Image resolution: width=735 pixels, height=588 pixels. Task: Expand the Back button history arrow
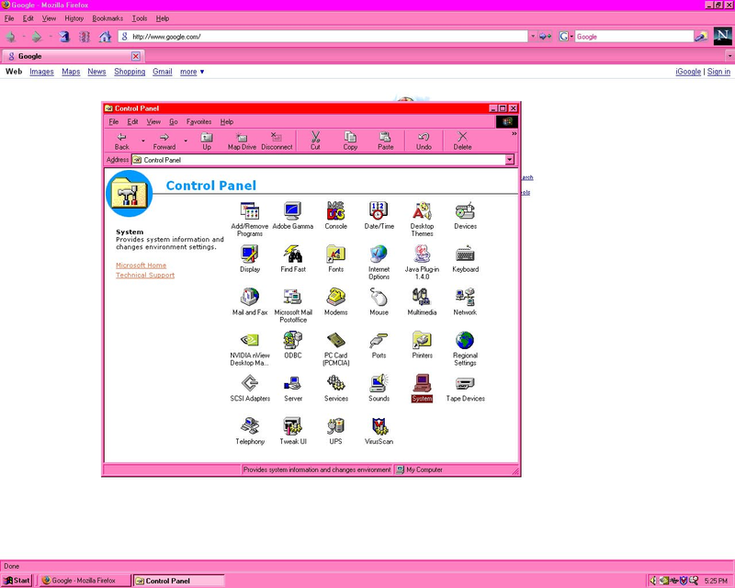pos(143,141)
